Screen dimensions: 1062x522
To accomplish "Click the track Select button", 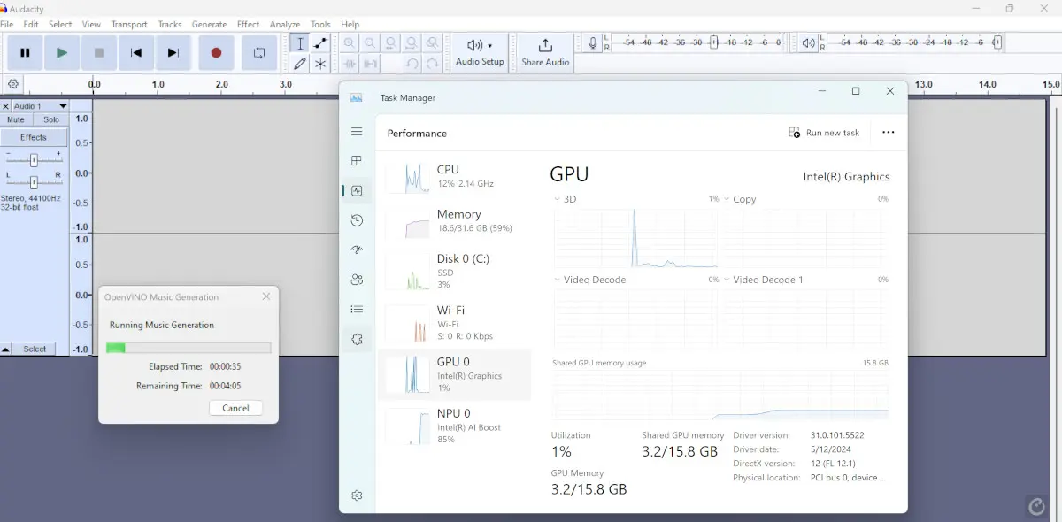I will [x=35, y=349].
